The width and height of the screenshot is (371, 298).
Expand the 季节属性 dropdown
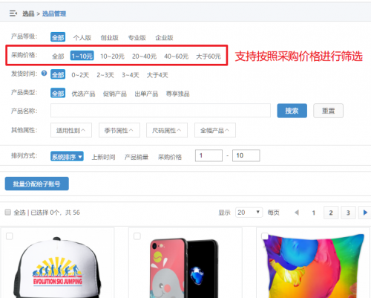(119, 130)
